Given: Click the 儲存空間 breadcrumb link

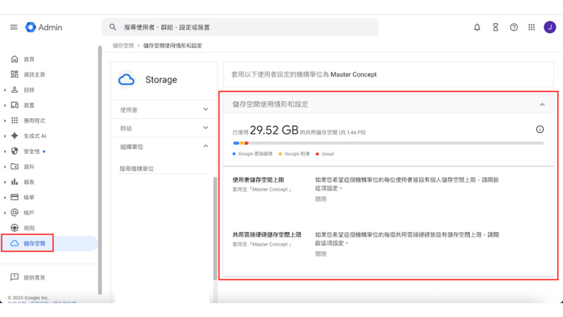Looking at the screenshot, I should 123,46.
